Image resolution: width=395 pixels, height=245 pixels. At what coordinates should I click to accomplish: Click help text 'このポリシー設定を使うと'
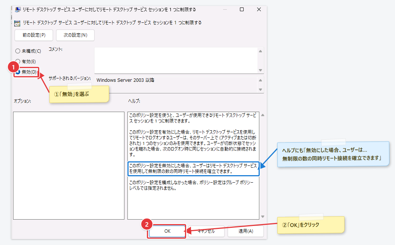151,115
